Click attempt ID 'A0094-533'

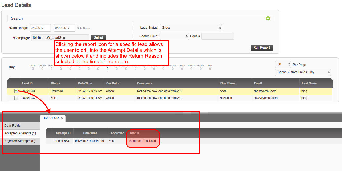click(62, 141)
